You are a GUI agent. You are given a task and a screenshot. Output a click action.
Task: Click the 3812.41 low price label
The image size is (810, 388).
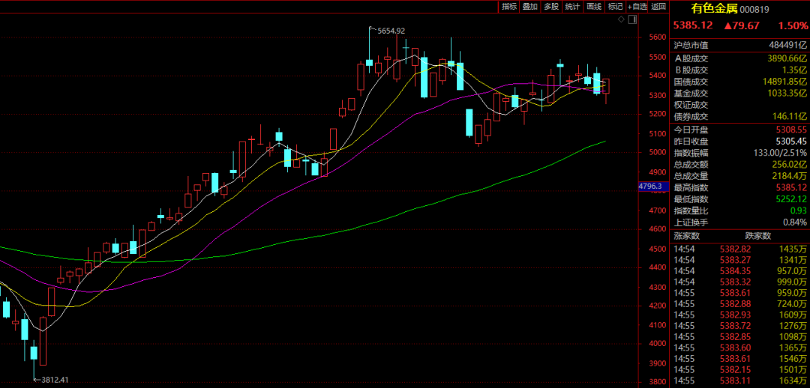point(54,381)
